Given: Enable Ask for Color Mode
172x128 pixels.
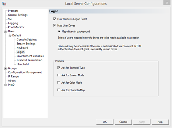Looking at the screenshot, I should [x=59, y=83].
